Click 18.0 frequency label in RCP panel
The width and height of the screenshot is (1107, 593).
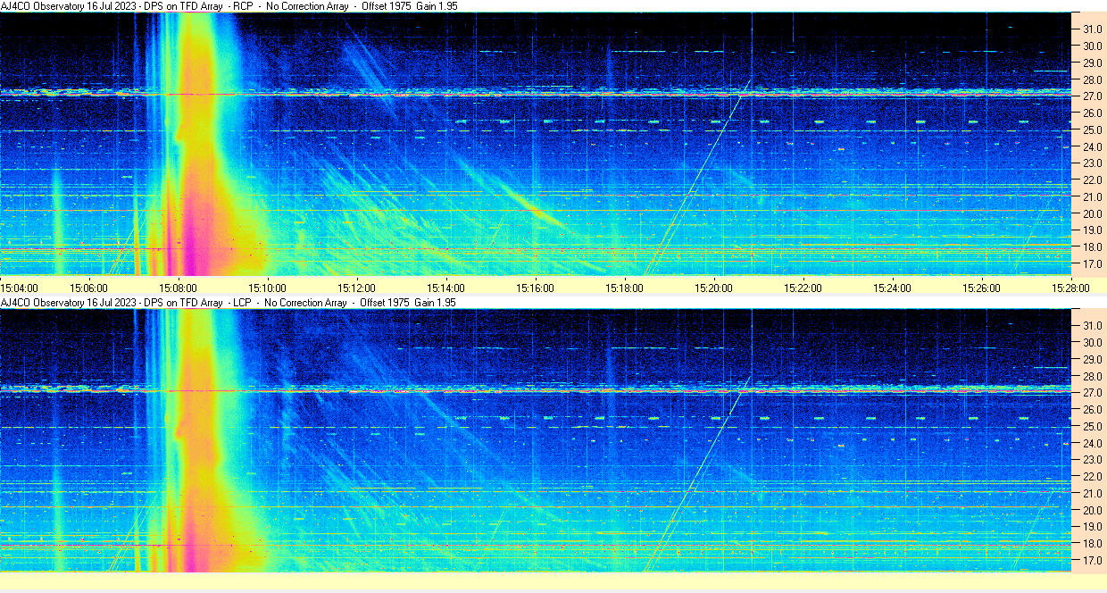[x=1093, y=247]
